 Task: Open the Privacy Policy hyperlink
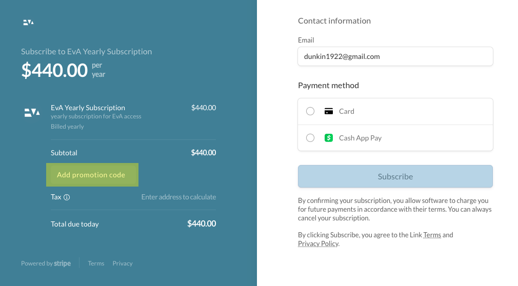(x=318, y=244)
